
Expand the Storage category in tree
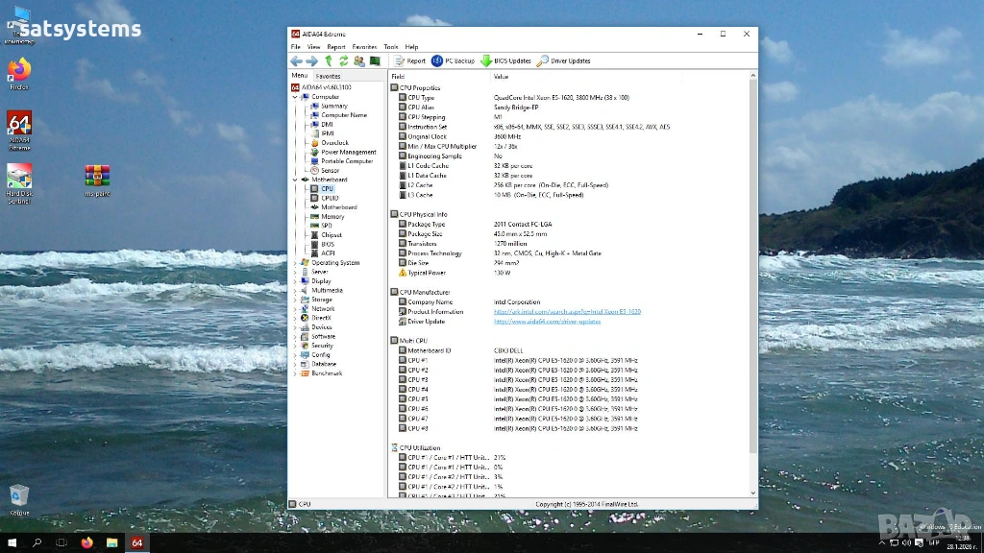295,300
